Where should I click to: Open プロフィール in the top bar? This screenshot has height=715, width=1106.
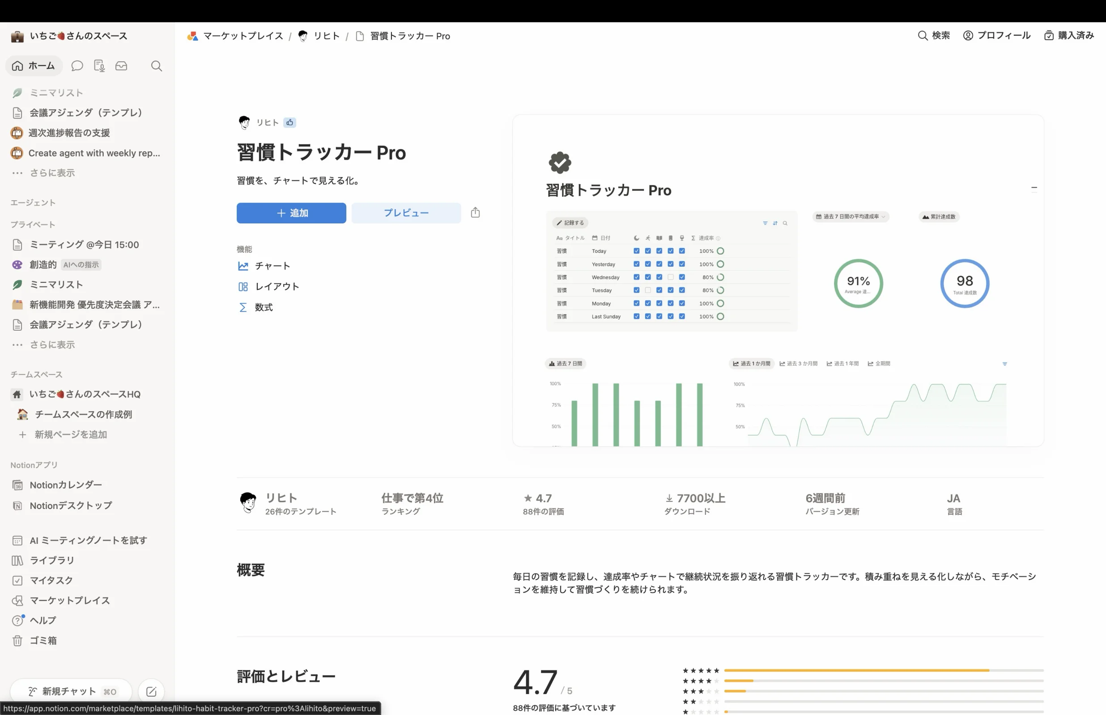coord(996,36)
